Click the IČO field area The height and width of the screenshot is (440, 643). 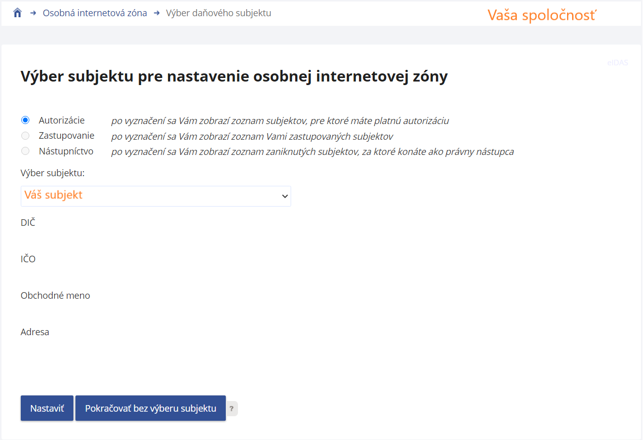click(x=28, y=259)
